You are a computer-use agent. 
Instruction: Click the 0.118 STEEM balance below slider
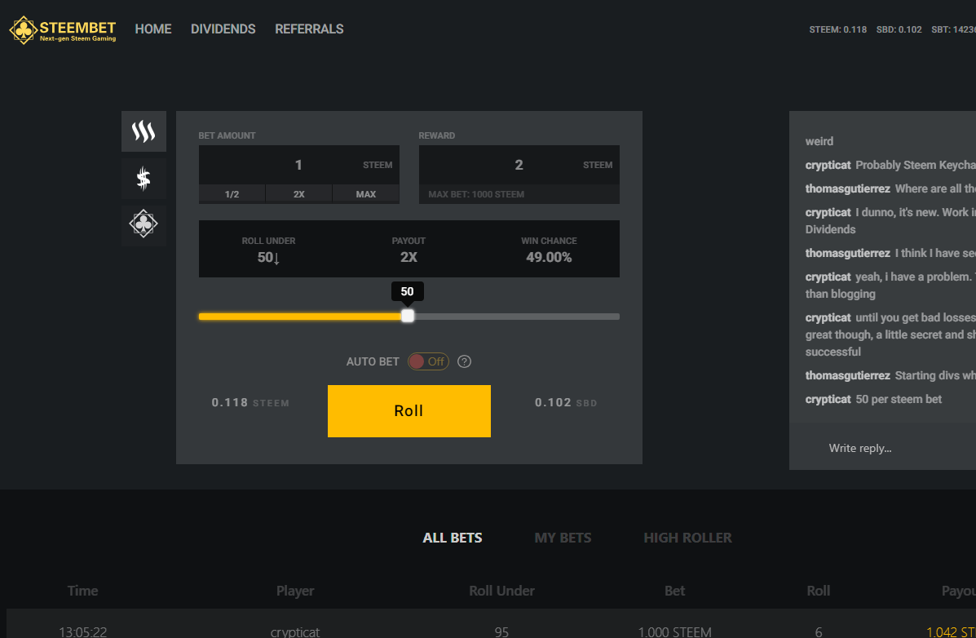pos(250,402)
